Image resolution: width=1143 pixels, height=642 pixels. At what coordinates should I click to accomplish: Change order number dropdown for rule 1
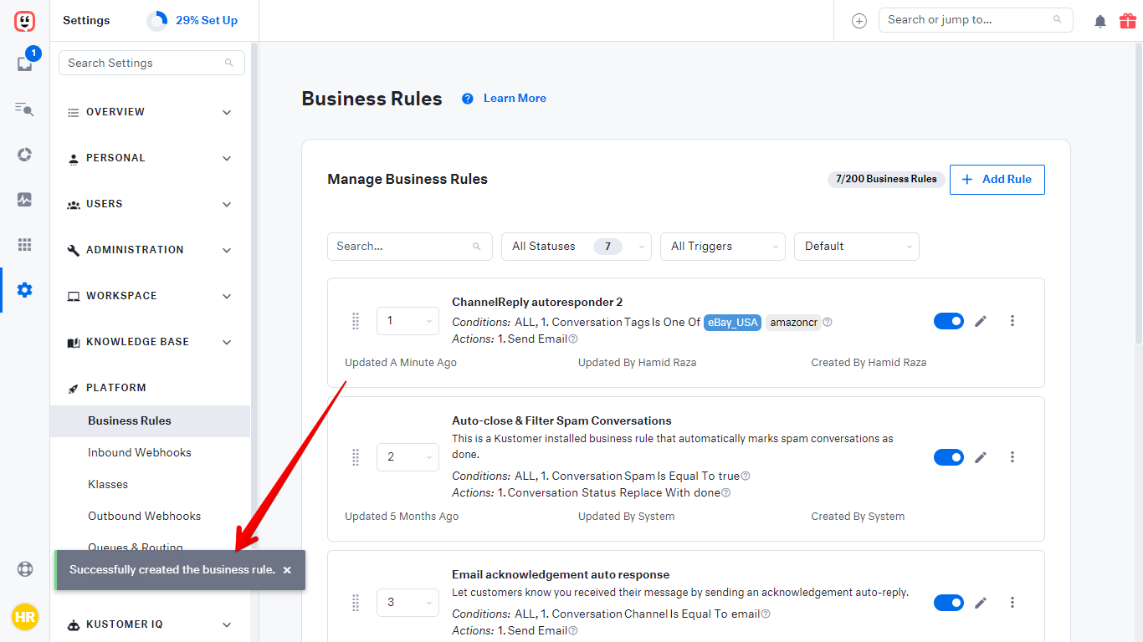[407, 321]
